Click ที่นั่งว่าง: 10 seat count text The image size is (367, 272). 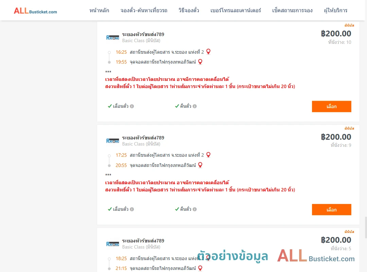pyautogui.click(x=339, y=42)
